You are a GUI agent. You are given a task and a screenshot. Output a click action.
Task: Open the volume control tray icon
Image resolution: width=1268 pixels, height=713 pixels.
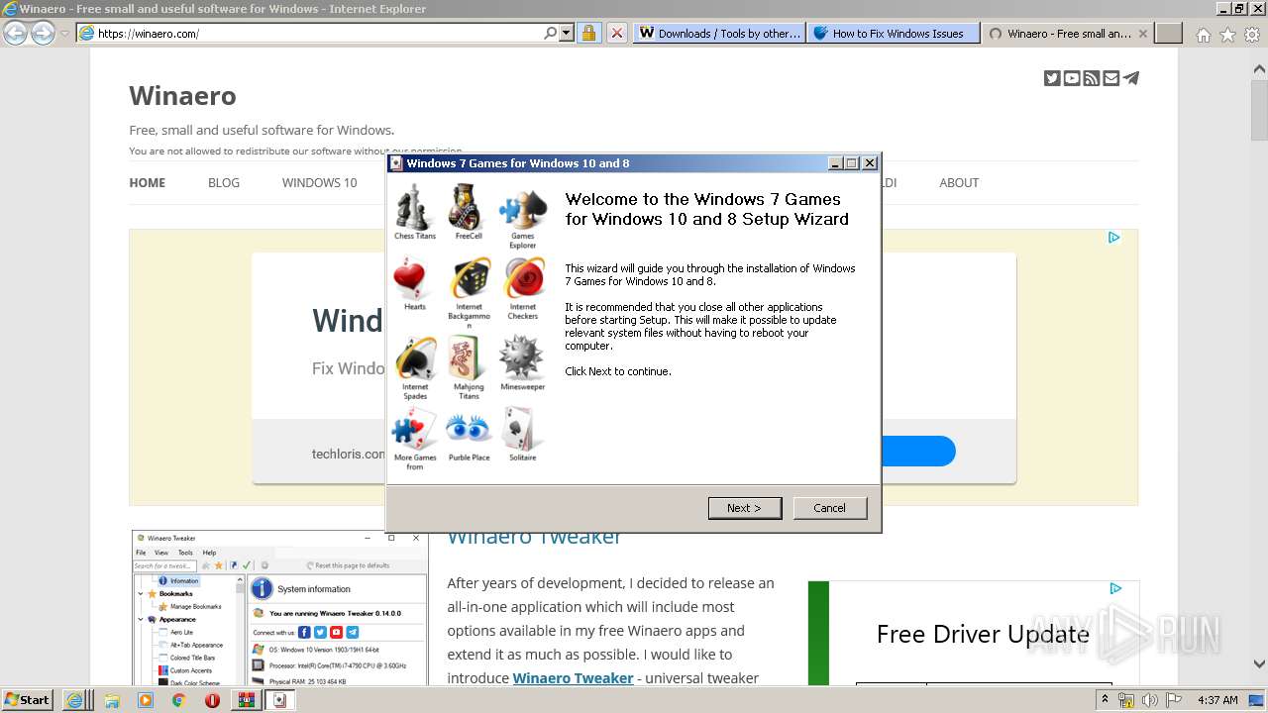pos(1149,700)
